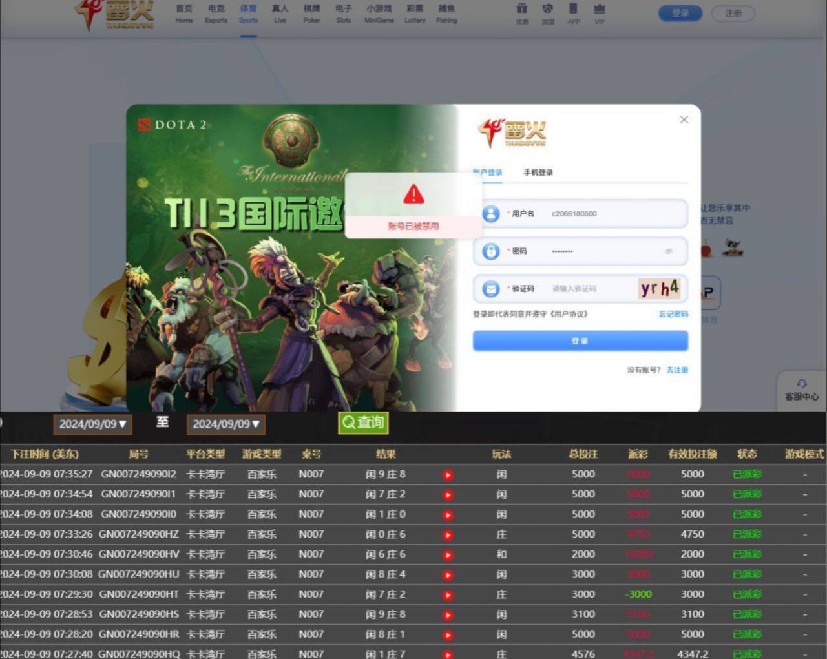Click the 派彩 column header
The width and height of the screenshot is (827, 659).
tap(638, 454)
